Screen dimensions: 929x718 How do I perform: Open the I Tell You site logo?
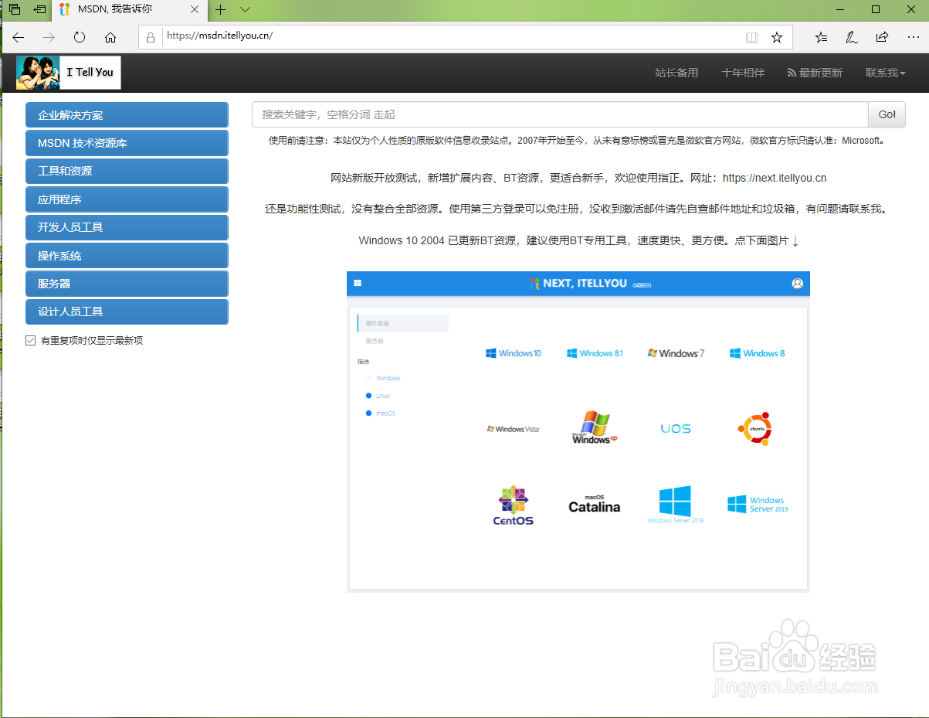68,72
